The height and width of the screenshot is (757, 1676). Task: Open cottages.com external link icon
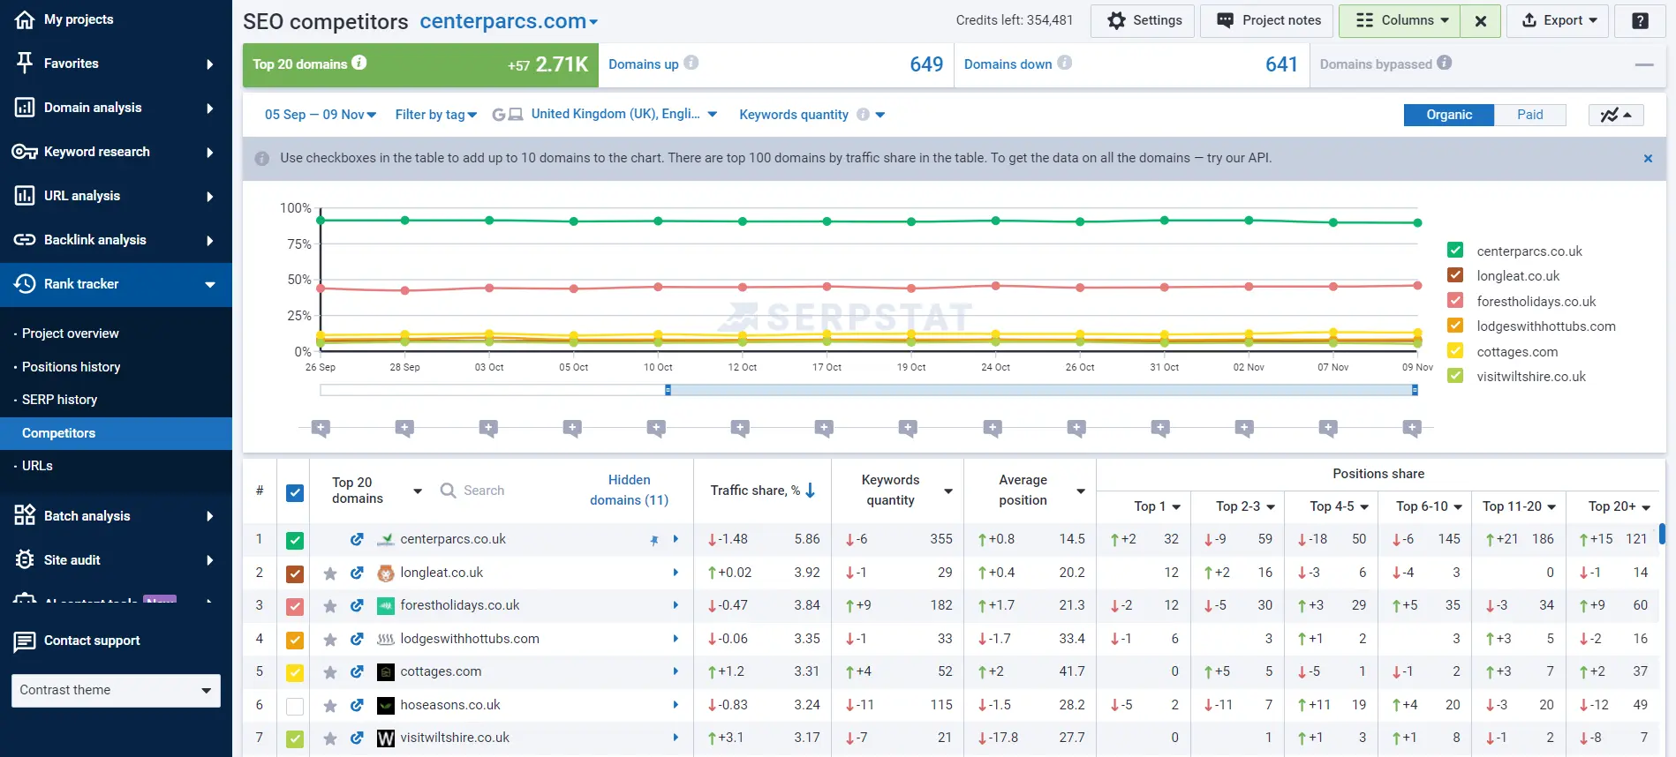pyautogui.click(x=357, y=671)
